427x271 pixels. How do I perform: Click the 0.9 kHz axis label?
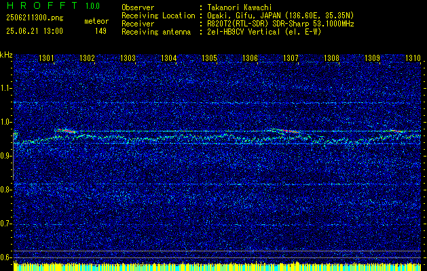[5, 156]
